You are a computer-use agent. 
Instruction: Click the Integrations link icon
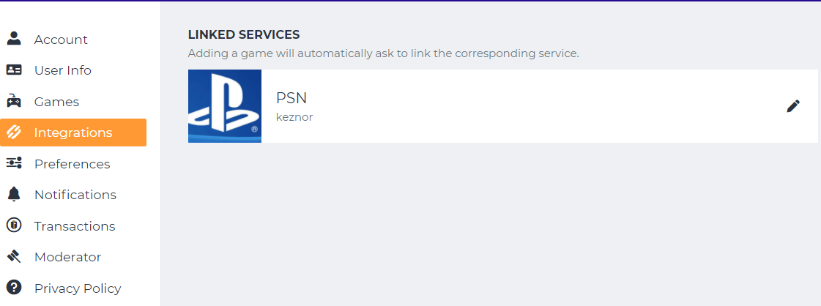pos(14,133)
